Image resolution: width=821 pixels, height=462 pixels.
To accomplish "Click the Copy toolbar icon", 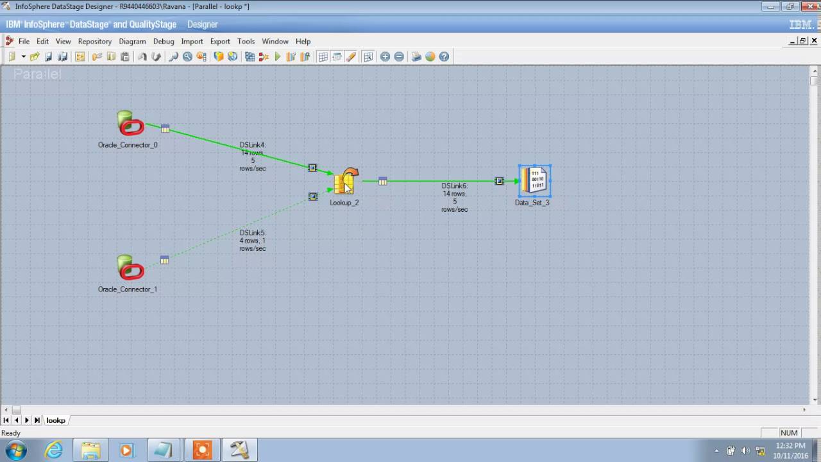I will click(x=111, y=56).
